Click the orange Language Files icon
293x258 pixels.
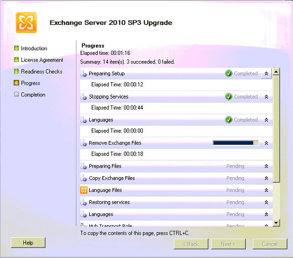click(x=84, y=190)
